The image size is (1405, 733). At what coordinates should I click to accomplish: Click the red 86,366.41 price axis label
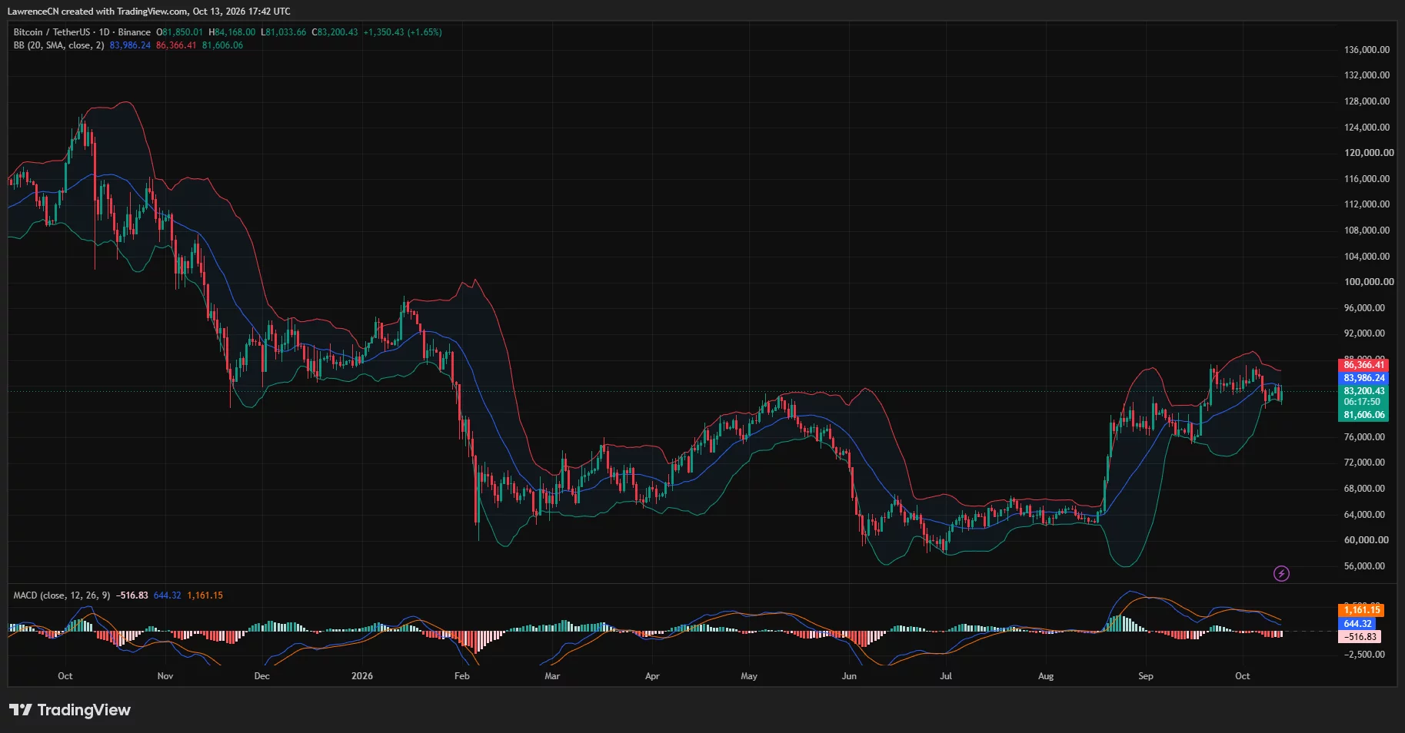click(x=1363, y=365)
